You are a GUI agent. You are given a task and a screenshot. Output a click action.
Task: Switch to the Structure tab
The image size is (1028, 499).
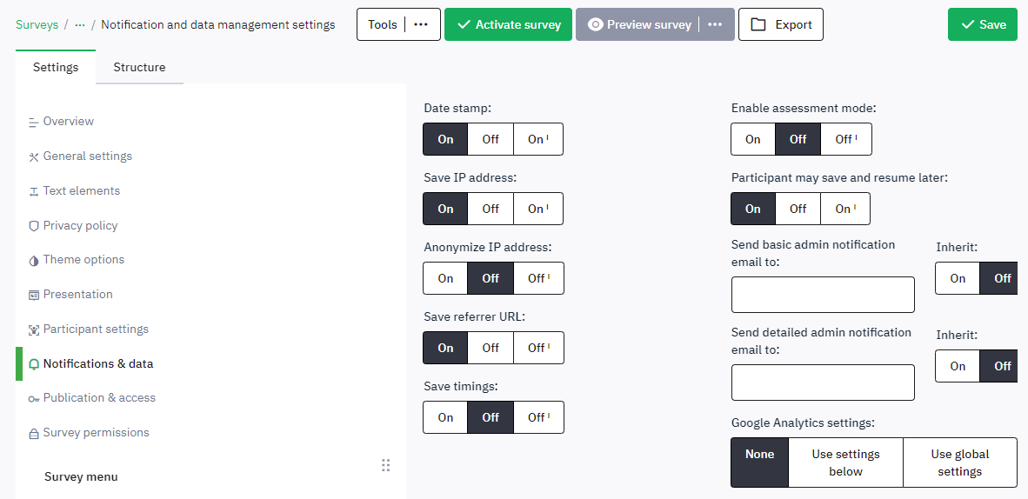139,67
